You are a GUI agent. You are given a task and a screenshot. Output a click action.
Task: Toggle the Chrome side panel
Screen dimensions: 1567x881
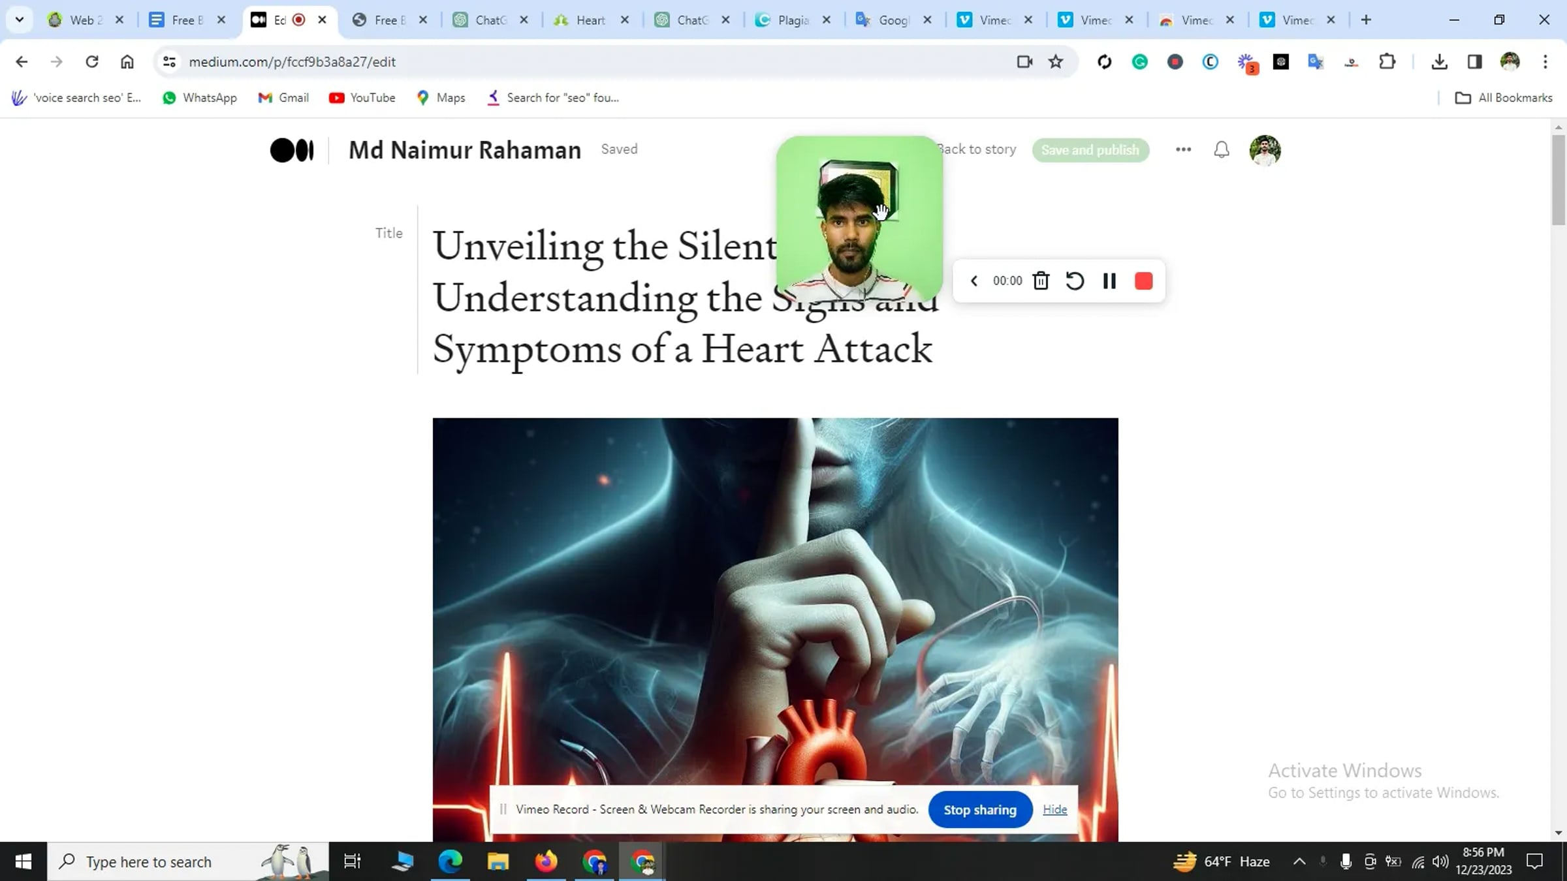1474,61
